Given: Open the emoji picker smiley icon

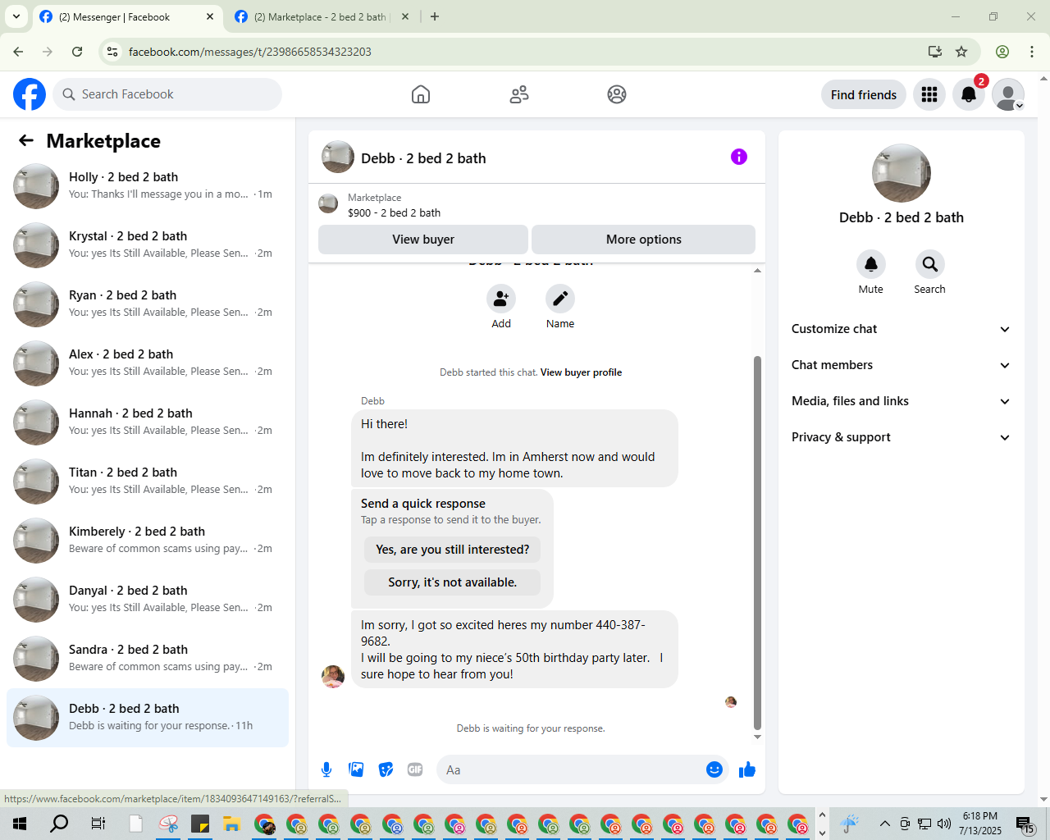Looking at the screenshot, I should (x=714, y=769).
